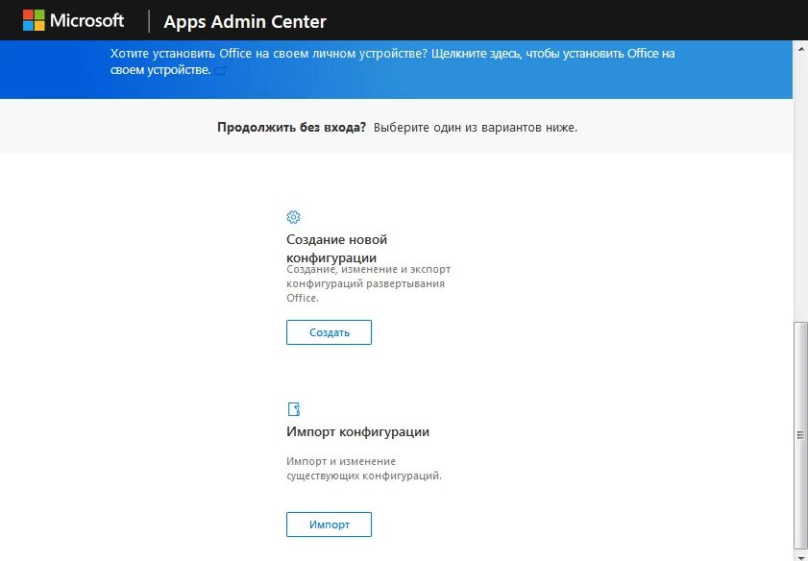Click the 'Импорт конфигурации' heading
Image resolution: width=808 pixels, height=561 pixels.
(x=357, y=431)
